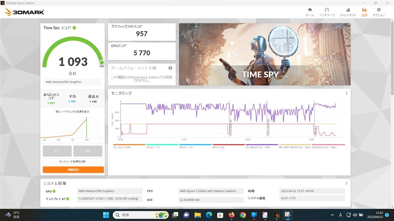Click the info icon next to 最高 score

(97, 96)
